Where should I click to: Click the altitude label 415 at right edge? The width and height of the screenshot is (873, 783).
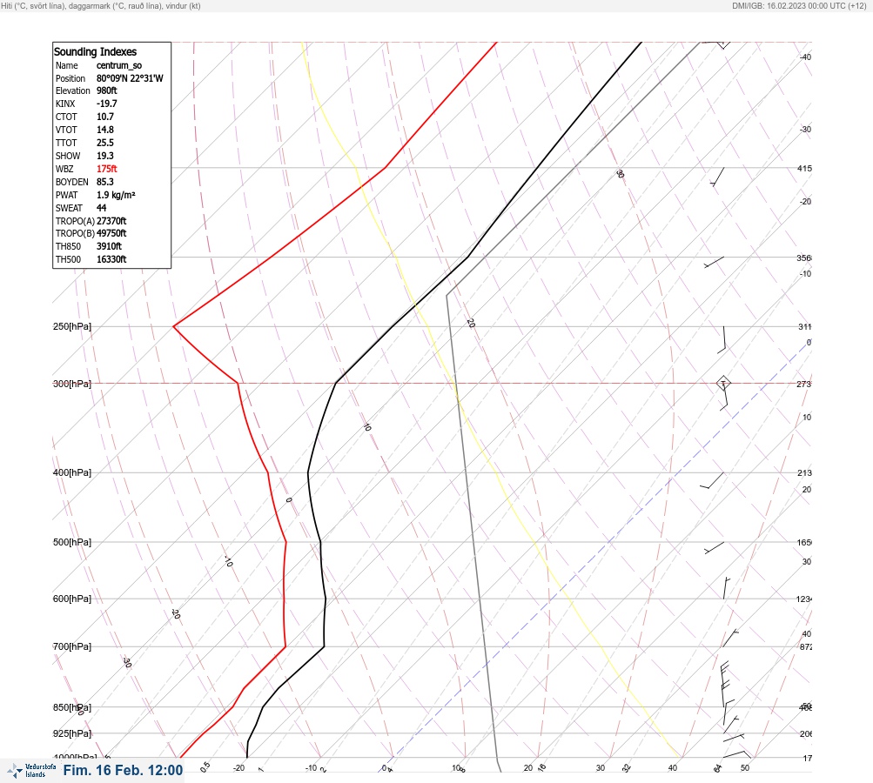tap(804, 168)
